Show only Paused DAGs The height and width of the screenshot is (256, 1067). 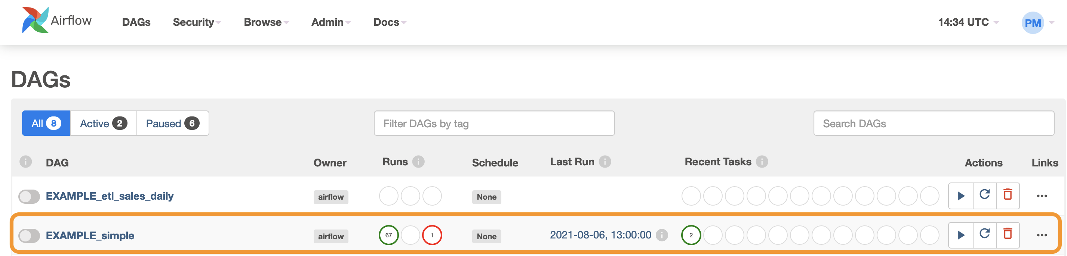173,123
